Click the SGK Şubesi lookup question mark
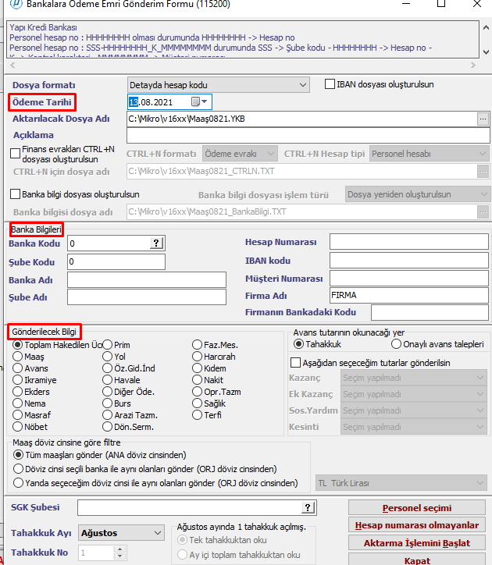Screen dimensions: 492x565 308,508
